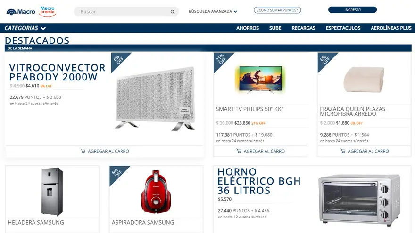Select Recargas in the navigation bar
The image size is (415, 233).
click(x=303, y=28)
